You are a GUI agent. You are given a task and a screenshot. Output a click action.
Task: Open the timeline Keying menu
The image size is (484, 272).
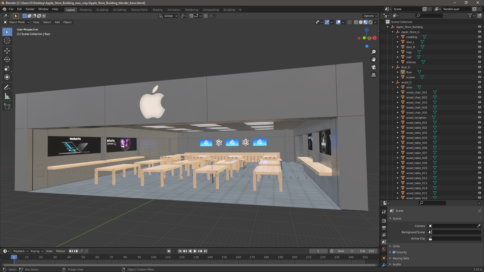(x=37, y=251)
